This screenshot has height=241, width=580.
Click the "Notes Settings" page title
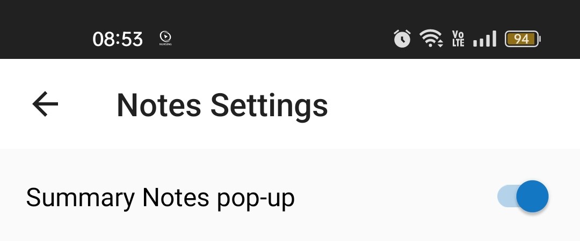[x=222, y=104]
